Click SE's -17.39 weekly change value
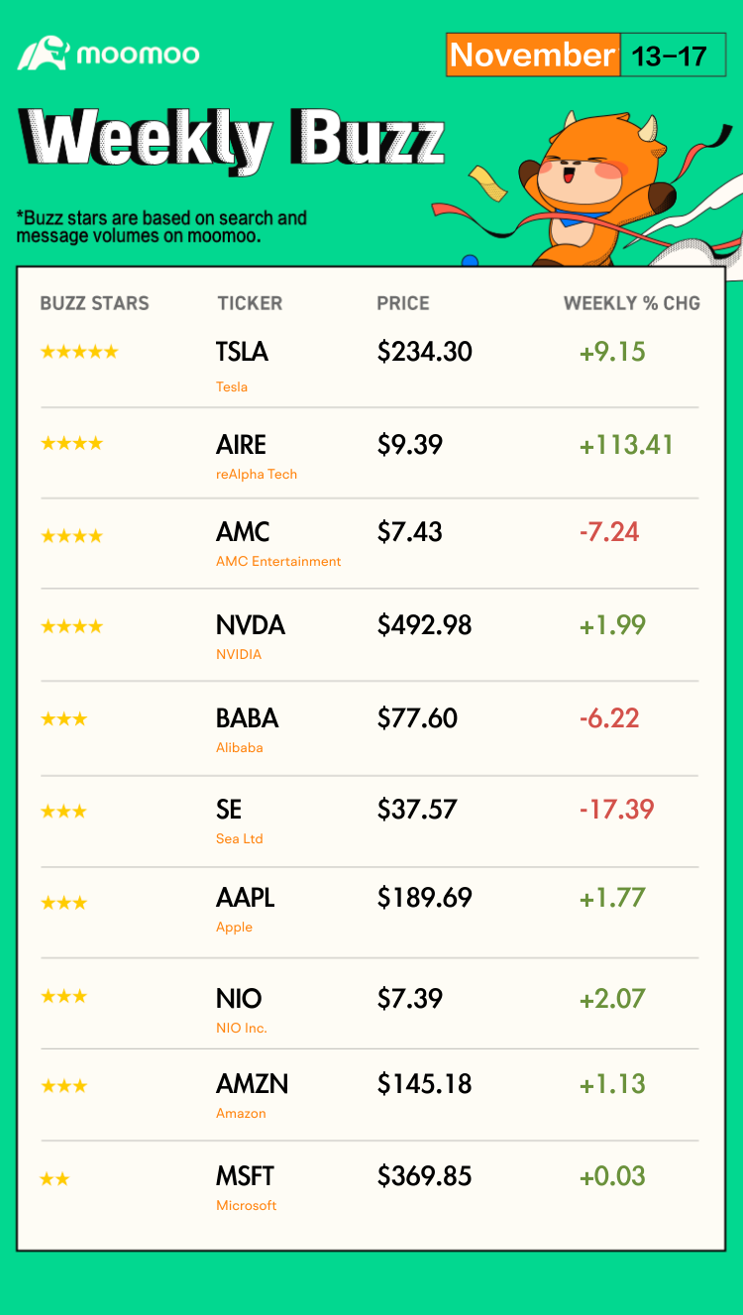Viewport: 743px width, 1315px height. pos(616,809)
